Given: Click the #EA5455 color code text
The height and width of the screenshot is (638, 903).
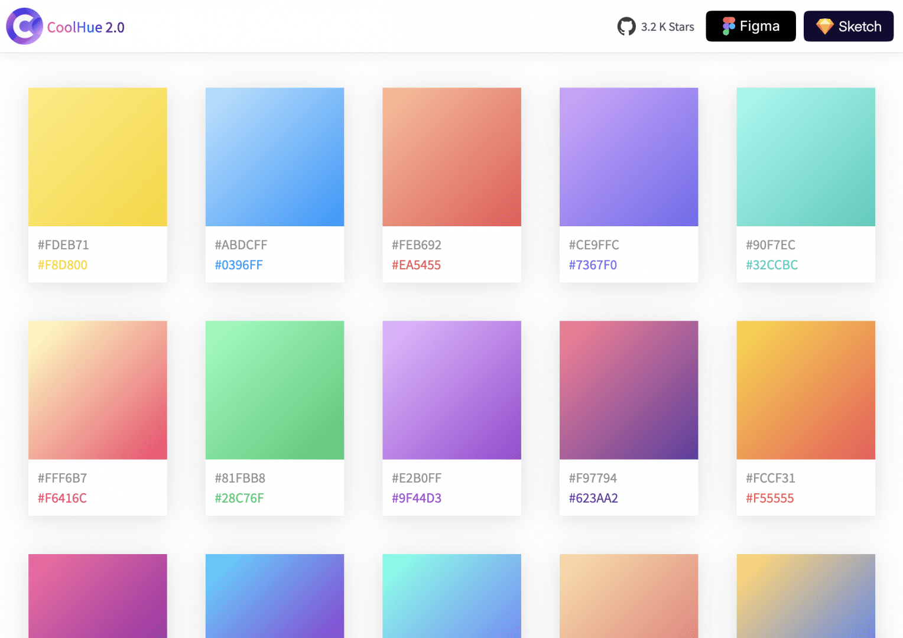Looking at the screenshot, I should click(416, 265).
